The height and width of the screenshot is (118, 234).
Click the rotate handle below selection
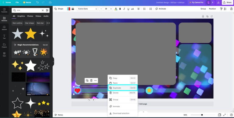click(89, 100)
